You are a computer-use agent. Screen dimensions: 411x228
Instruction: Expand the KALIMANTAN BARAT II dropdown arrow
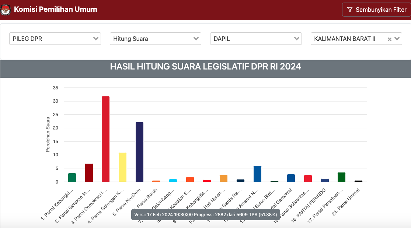397,39
